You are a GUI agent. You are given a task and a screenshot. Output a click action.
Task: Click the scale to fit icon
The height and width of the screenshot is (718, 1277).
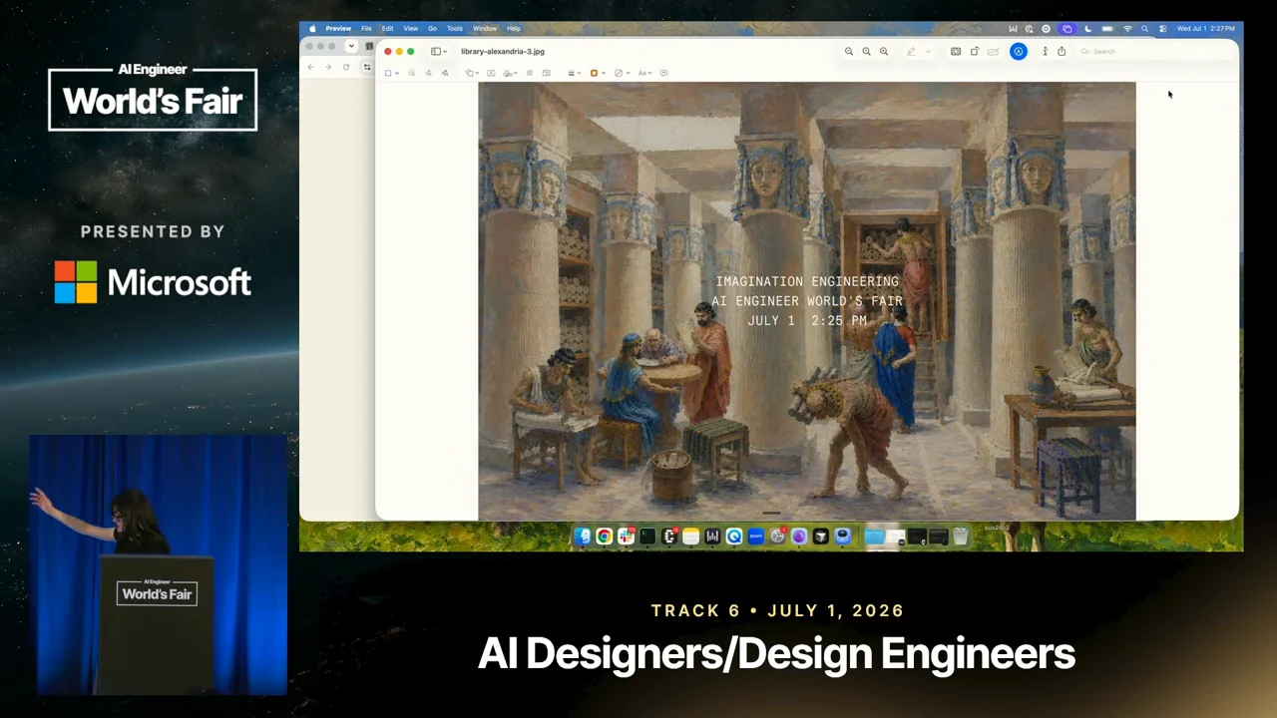(x=956, y=51)
